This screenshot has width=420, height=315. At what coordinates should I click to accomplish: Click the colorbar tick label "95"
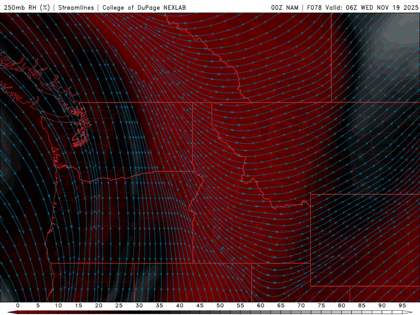(x=402, y=306)
